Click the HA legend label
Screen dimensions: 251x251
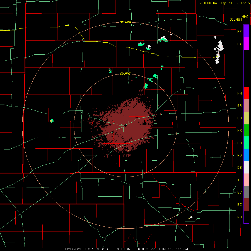(239, 93)
